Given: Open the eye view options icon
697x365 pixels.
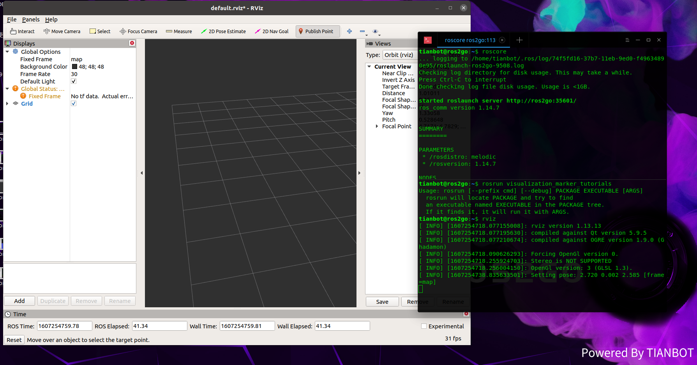Looking at the screenshot, I should click(x=375, y=31).
